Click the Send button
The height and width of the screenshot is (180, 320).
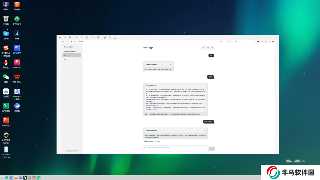(x=212, y=149)
